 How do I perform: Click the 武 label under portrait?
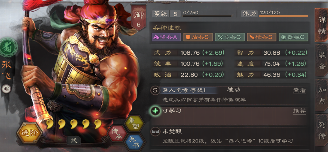74,141
